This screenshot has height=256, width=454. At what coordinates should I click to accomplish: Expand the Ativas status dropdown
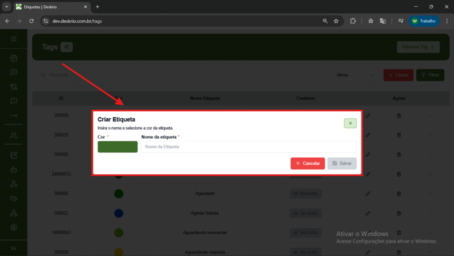[356, 75]
